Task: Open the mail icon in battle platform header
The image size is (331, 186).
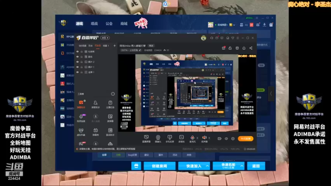Action: point(258,25)
